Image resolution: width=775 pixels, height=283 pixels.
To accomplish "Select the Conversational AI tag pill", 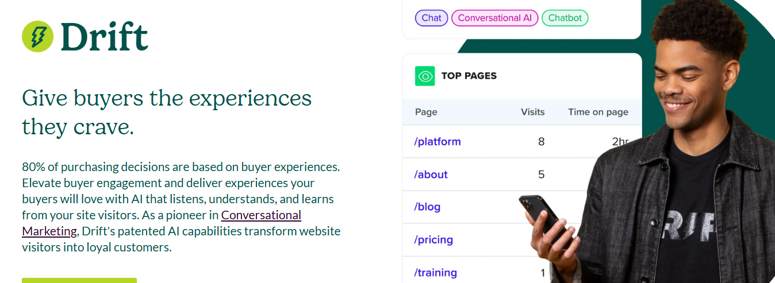I will (x=494, y=18).
